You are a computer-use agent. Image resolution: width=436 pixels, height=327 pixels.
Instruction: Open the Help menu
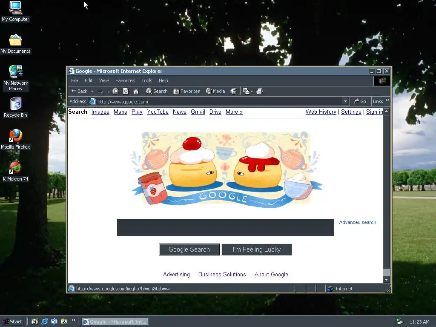click(x=163, y=80)
